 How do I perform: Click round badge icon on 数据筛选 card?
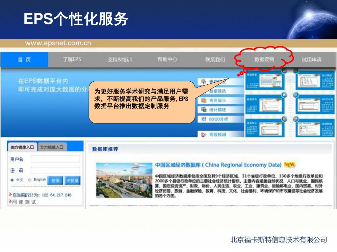tap(285, 95)
